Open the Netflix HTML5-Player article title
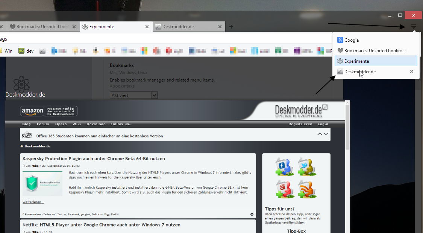The image size is (423, 233). tap(102, 225)
